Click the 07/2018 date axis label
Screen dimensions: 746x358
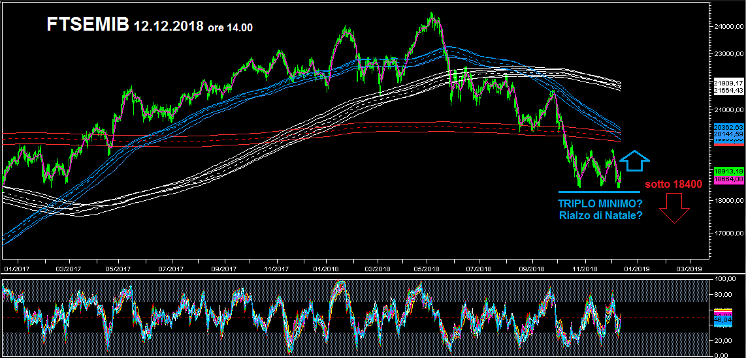[x=478, y=268]
